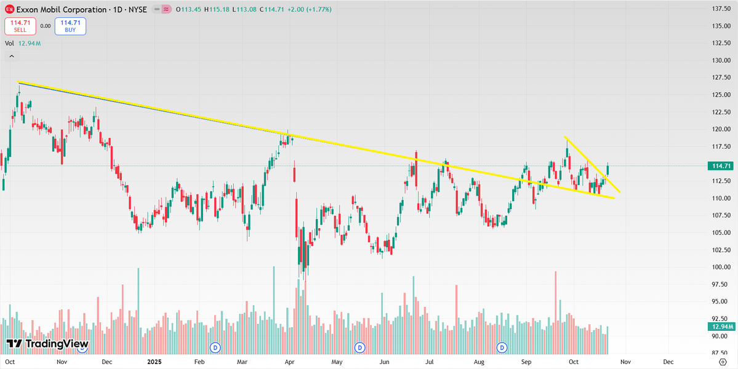Select the Vol indicator legend label
The height and width of the screenshot is (369, 738).
click(x=9, y=43)
